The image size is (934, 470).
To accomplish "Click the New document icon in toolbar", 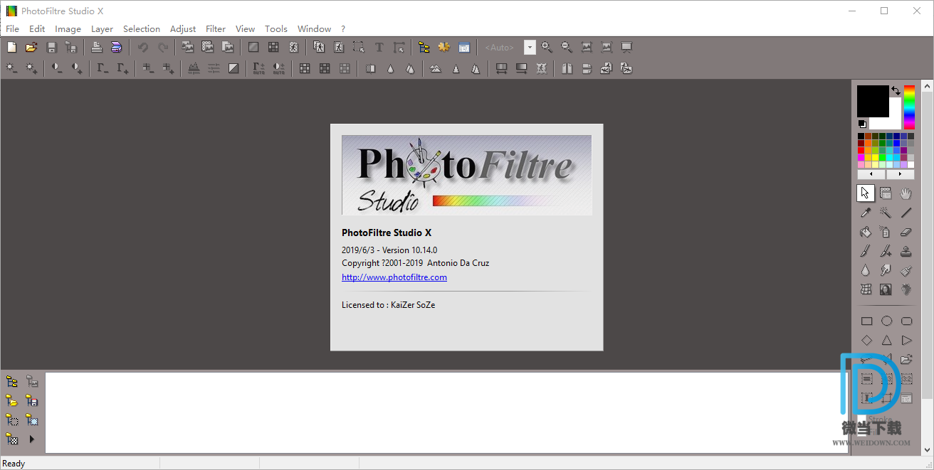I will tap(11, 48).
